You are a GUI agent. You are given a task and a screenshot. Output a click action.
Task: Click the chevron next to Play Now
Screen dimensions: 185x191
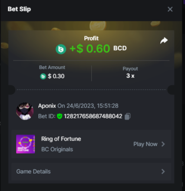pos(163,144)
